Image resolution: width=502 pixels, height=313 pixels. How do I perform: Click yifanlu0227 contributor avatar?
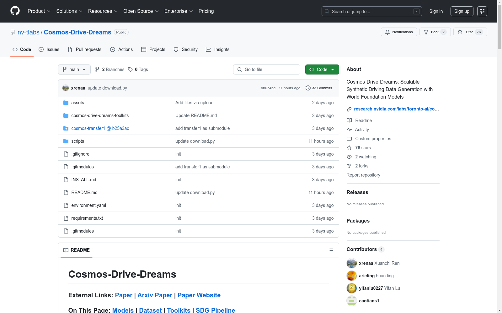coord(352,288)
